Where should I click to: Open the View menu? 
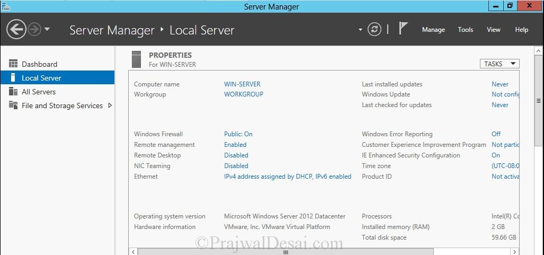(493, 30)
